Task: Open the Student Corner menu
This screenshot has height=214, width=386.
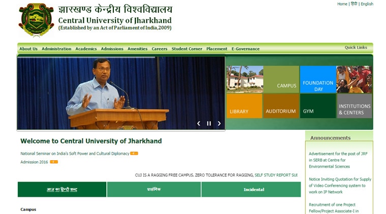Action: tap(187, 49)
